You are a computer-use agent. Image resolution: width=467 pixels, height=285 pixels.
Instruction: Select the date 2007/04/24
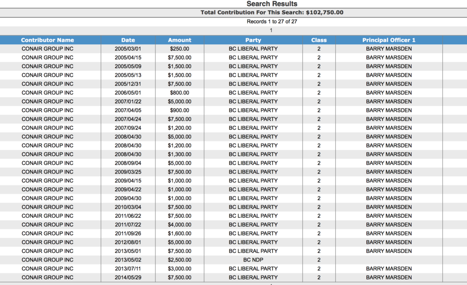128,119
